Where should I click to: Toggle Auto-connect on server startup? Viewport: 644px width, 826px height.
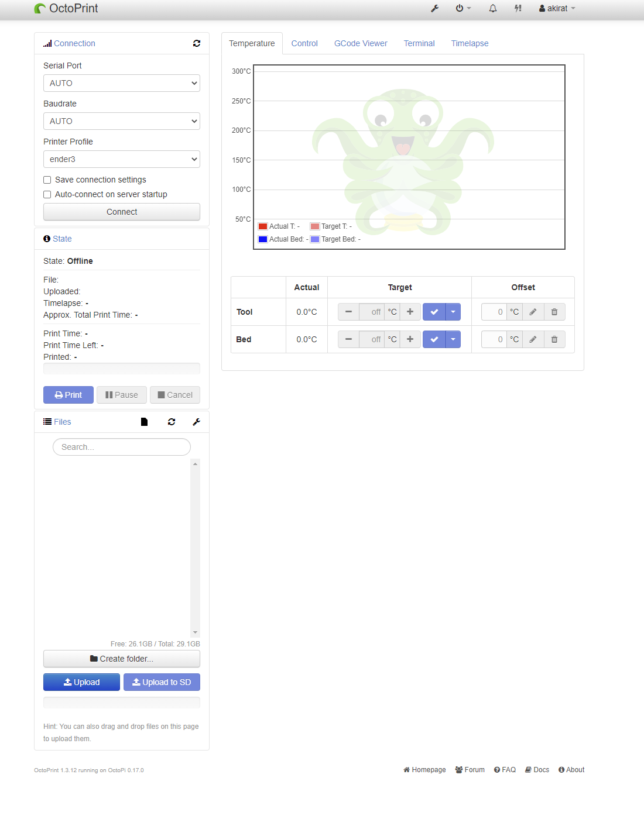pyautogui.click(x=47, y=194)
